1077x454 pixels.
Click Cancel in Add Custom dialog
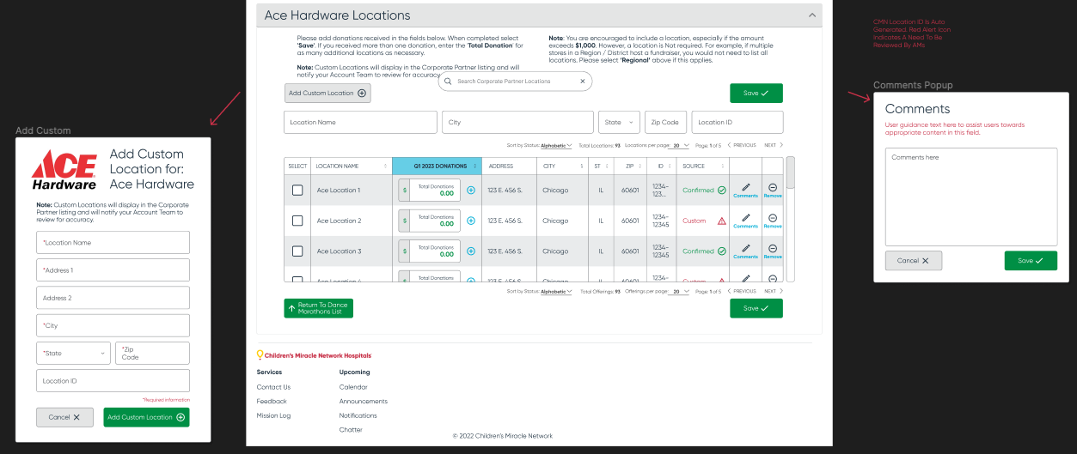point(64,417)
